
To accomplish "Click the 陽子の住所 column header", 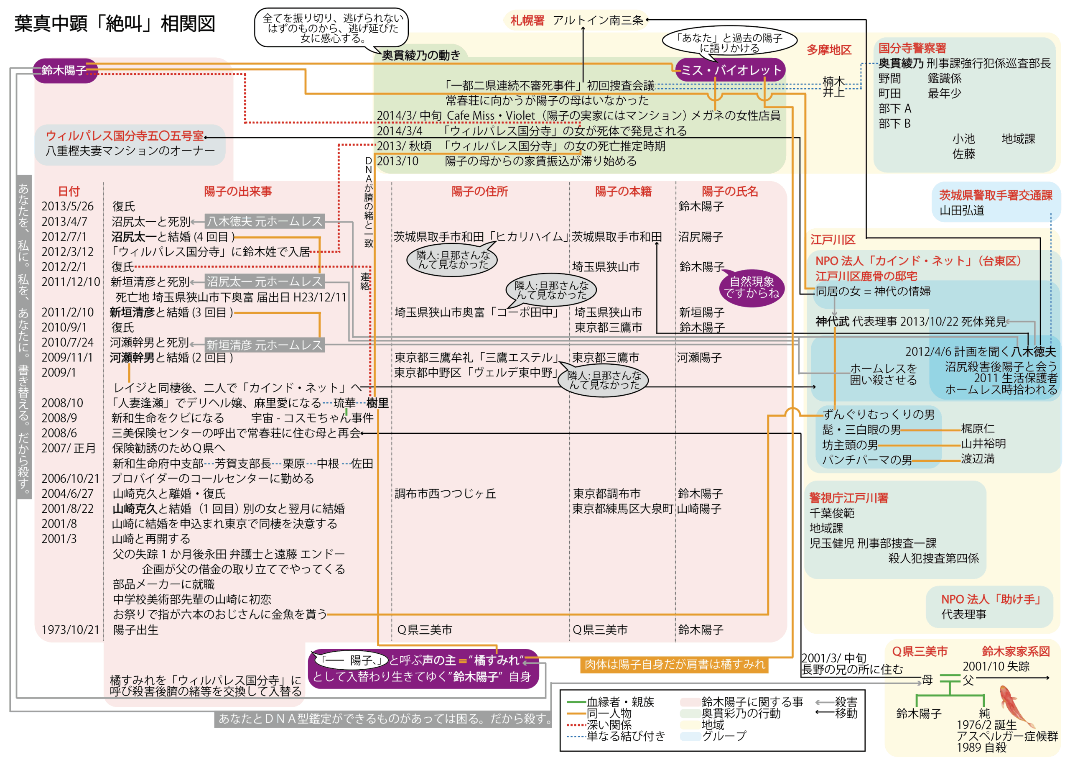I will click(479, 191).
